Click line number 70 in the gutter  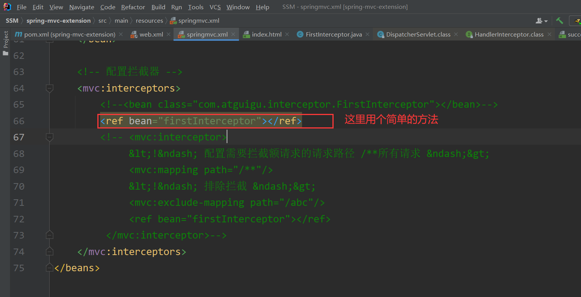19,187
